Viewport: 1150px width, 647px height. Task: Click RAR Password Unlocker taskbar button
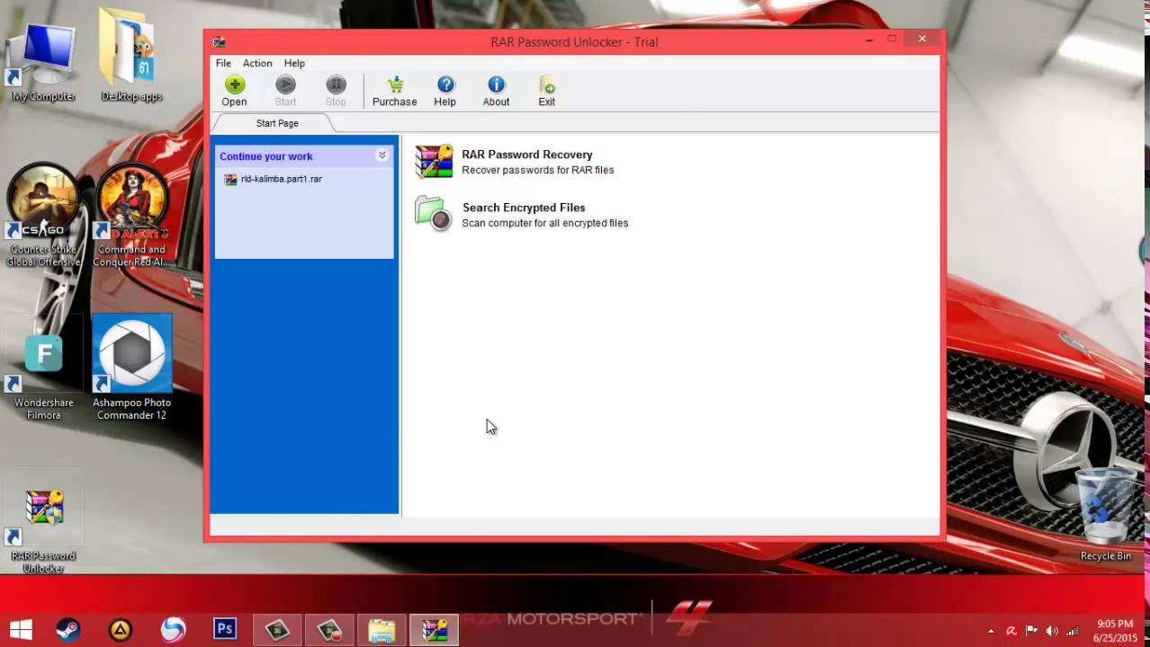[435, 629]
